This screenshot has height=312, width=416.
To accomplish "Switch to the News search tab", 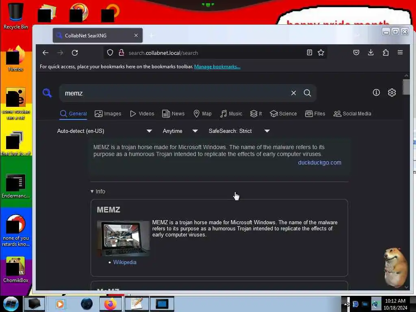I will point(173,114).
